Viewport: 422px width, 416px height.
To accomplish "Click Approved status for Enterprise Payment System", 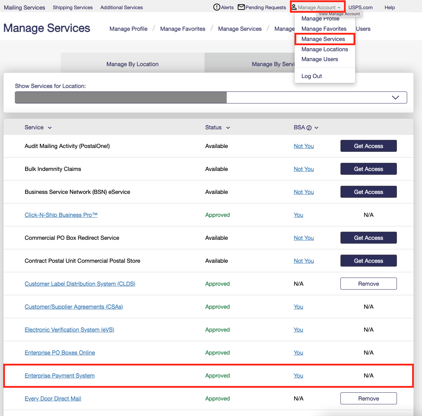I will click(x=218, y=376).
